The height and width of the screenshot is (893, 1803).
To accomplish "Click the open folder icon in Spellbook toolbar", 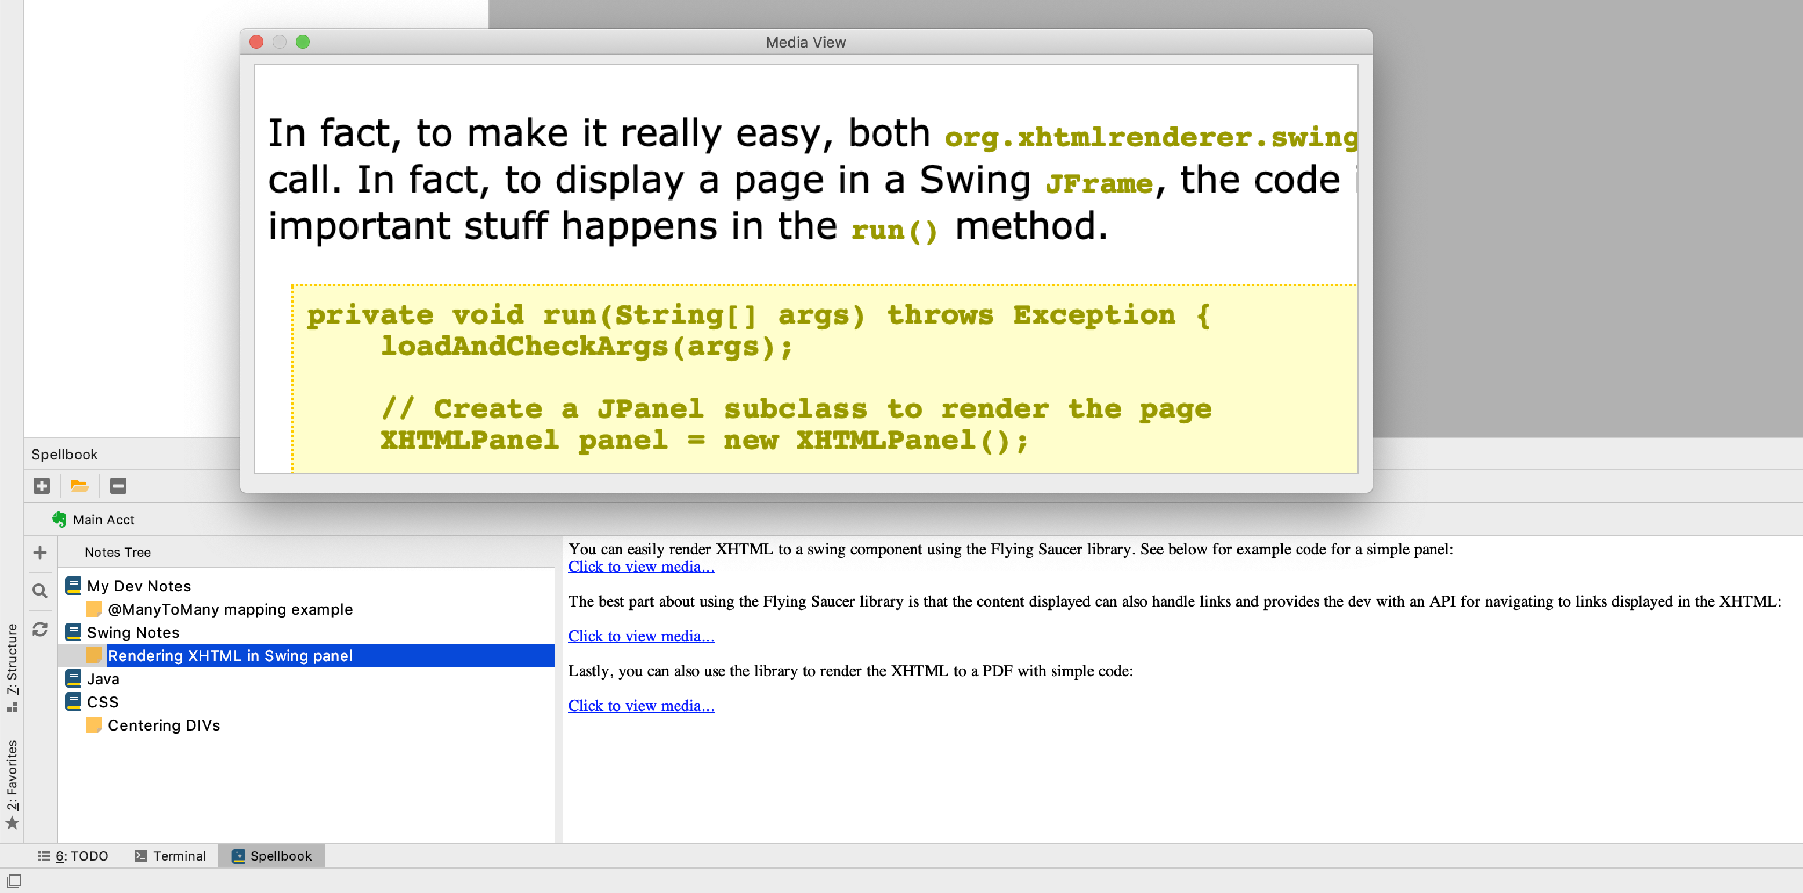I will (79, 486).
